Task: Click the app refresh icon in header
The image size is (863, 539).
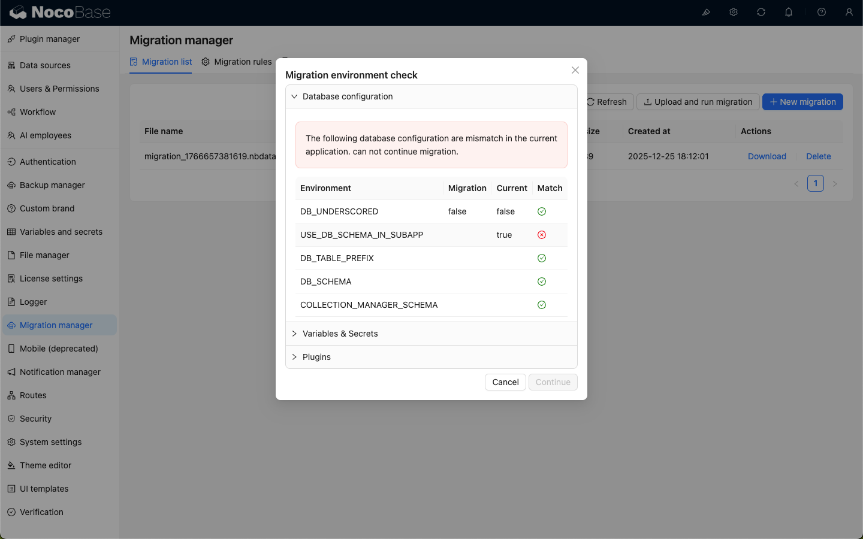Action: click(x=761, y=12)
